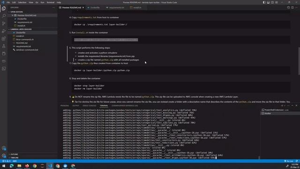The width and height of the screenshot is (300, 169).
Task: Toggle the primary side bar layout icon
Action: [x=264, y=2]
